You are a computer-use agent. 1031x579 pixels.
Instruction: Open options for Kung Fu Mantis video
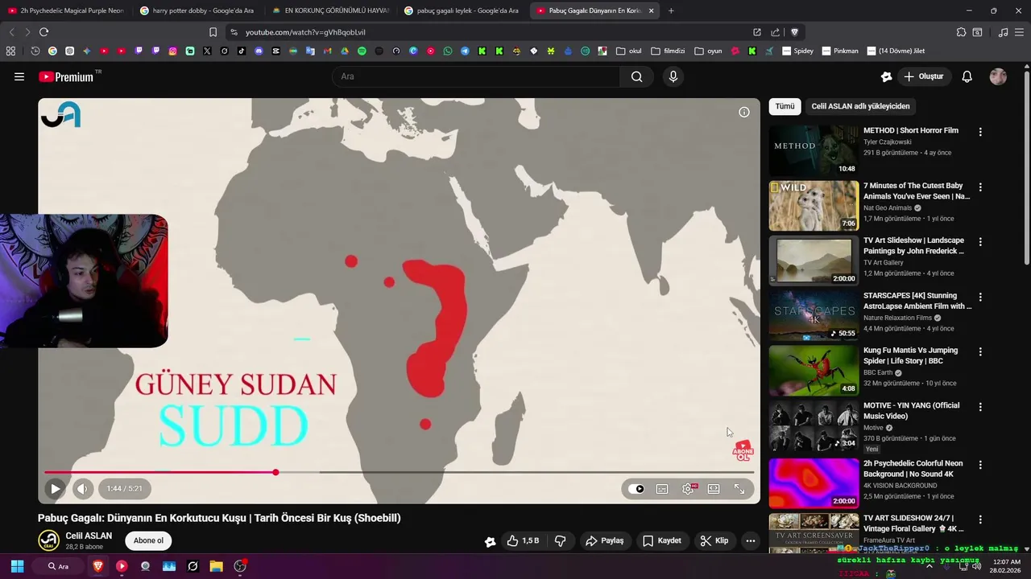tap(980, 351)
